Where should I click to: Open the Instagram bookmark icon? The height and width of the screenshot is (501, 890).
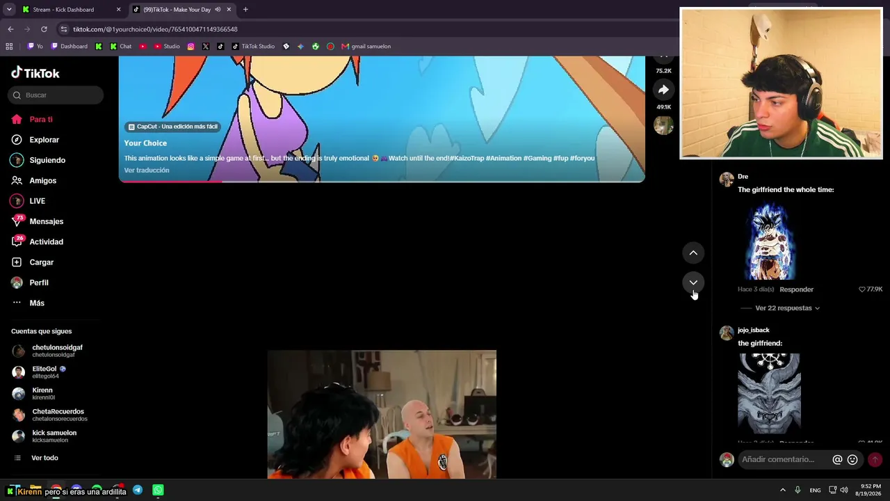coord(191,47)
